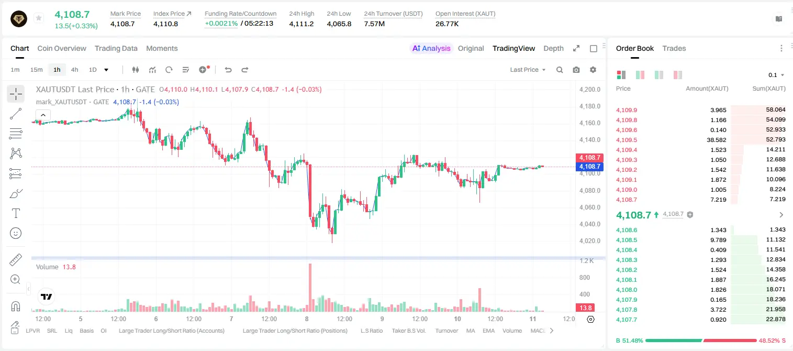Open the Last Price type dropdown
This screenshot has height=351, width=793.
[x=528, y=70]
